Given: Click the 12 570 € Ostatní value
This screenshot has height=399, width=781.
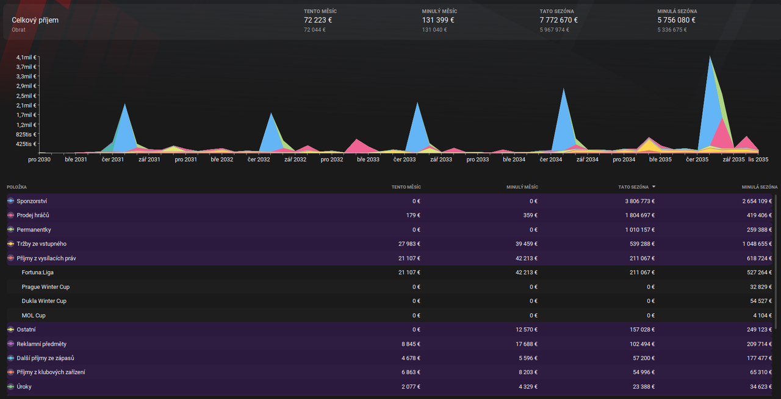Looking at the screenshot, I should pyautogui.click(x=526, y=330).
